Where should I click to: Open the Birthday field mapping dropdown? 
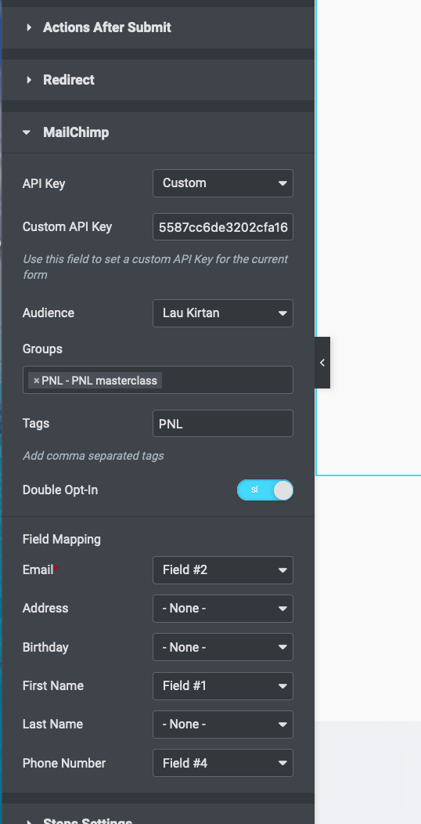[222, 648]
